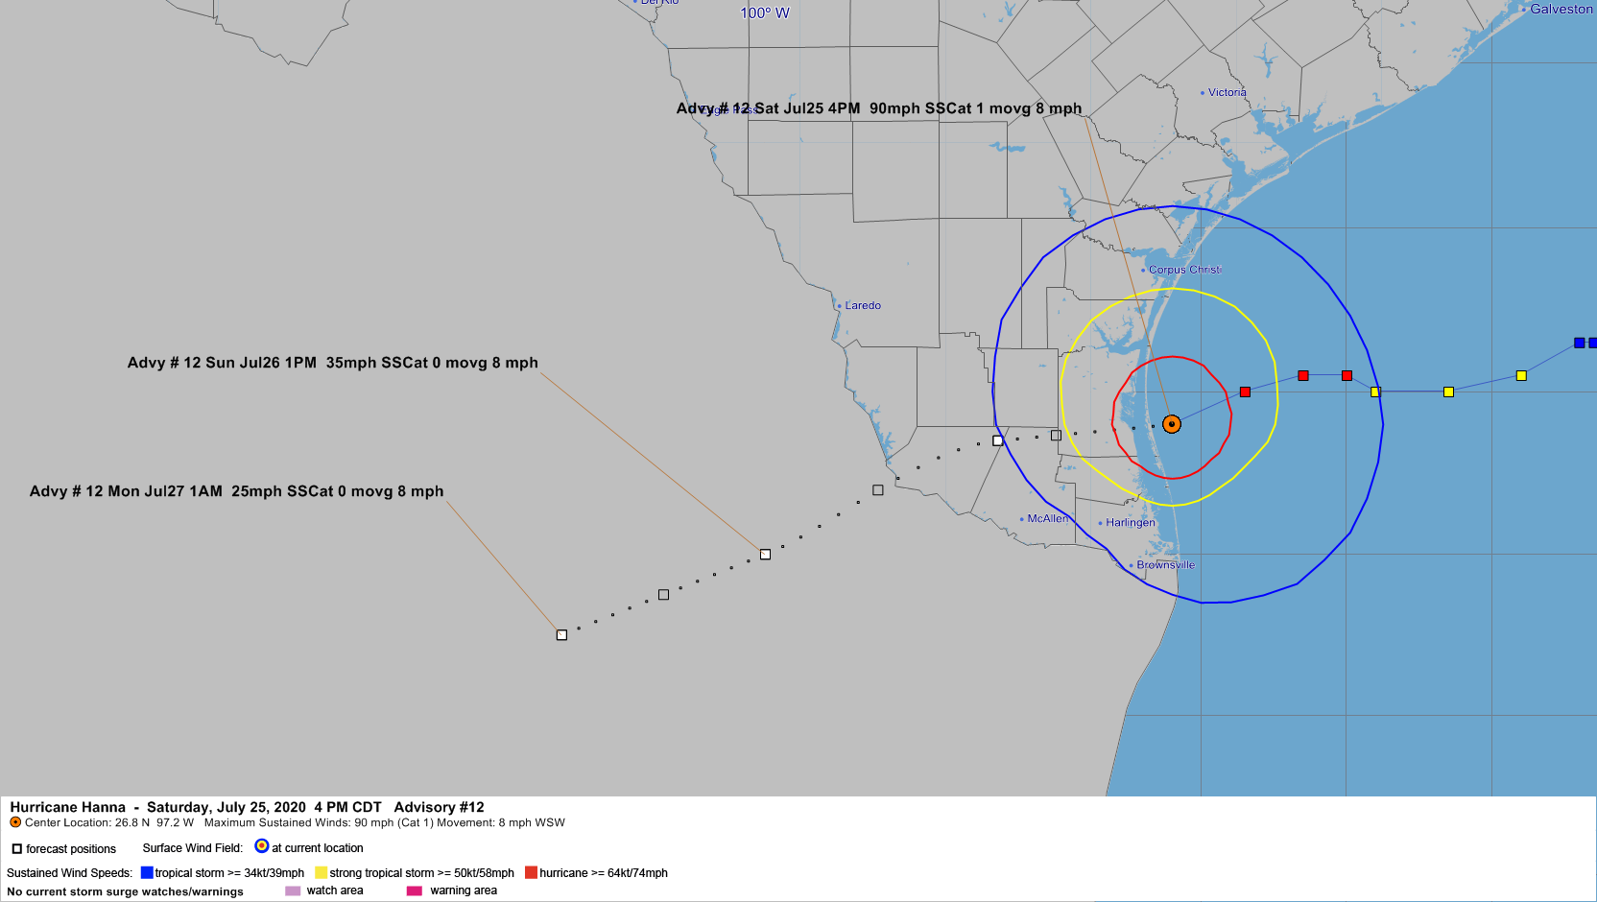Click the red track square farthest east
Image resolution: width=1597 pixels, height=902 pixels.
1347,375
